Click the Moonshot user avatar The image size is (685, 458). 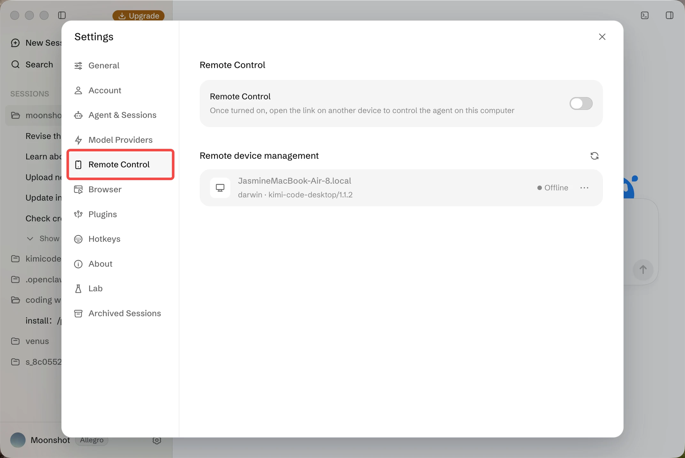18,440
